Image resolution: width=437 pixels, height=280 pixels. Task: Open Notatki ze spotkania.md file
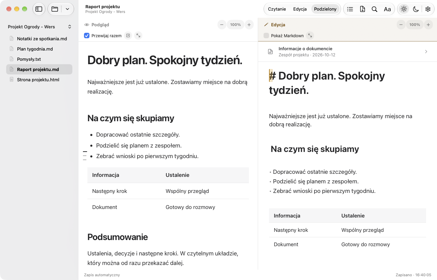[x=39, y=39]
